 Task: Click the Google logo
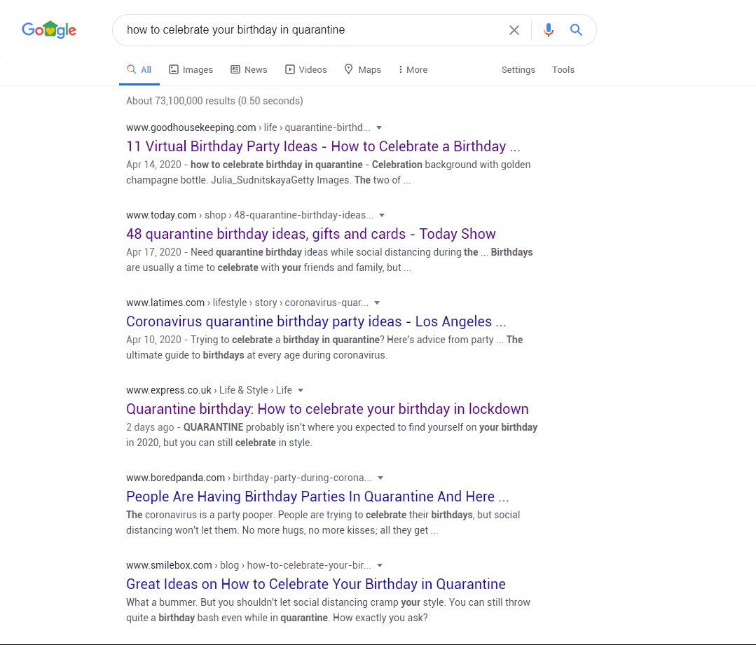[49, 30]
